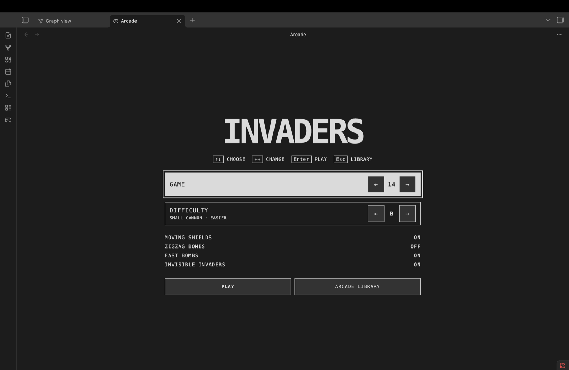Open the canvas grid icon in ribbon
This screenshot has height=370, width=569.
tap(8, 59)
